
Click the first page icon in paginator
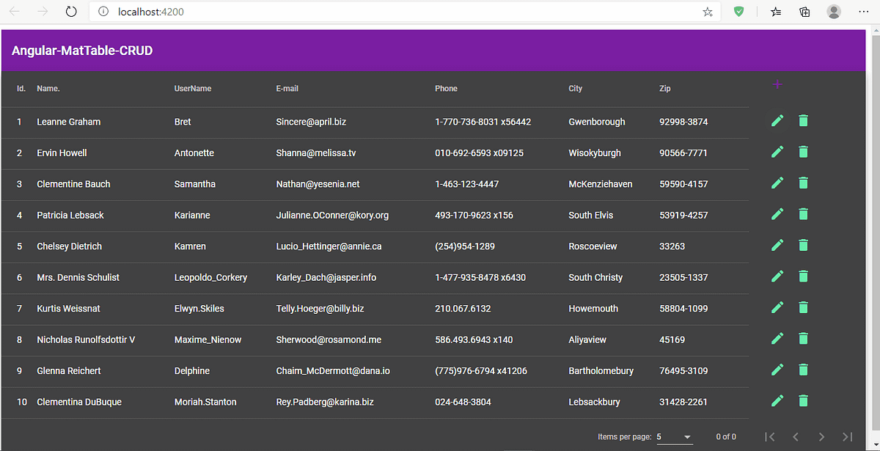click(771, 436)
